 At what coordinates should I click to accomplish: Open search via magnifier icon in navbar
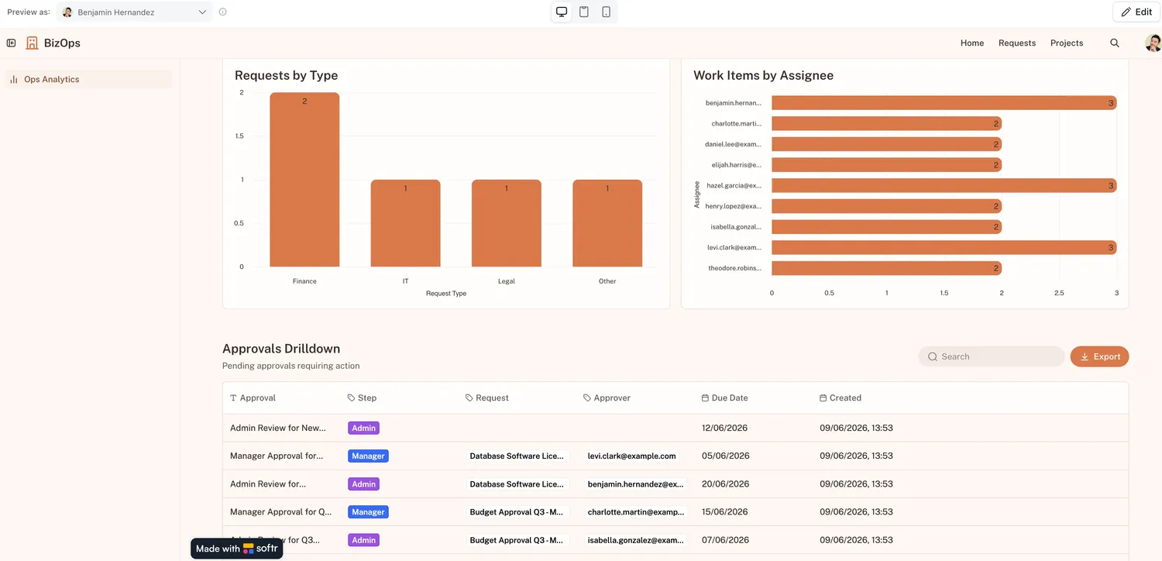[1115, 43]
